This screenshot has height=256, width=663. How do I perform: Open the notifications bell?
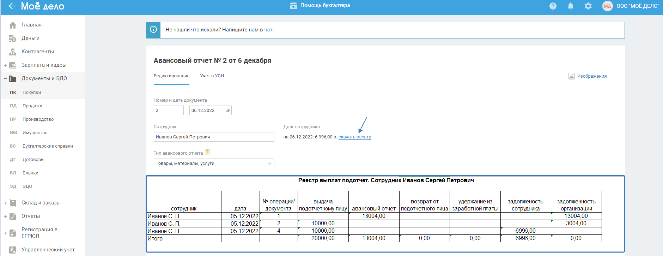click(570, 6)
